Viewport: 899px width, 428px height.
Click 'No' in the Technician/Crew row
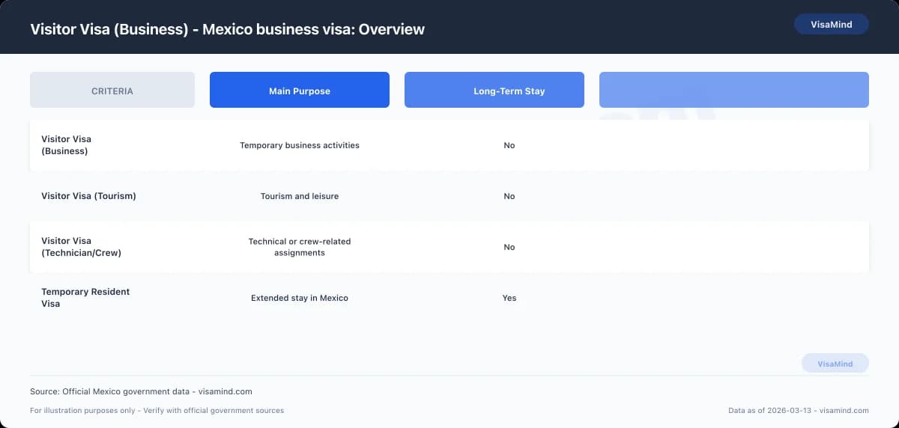pos(509,247)
